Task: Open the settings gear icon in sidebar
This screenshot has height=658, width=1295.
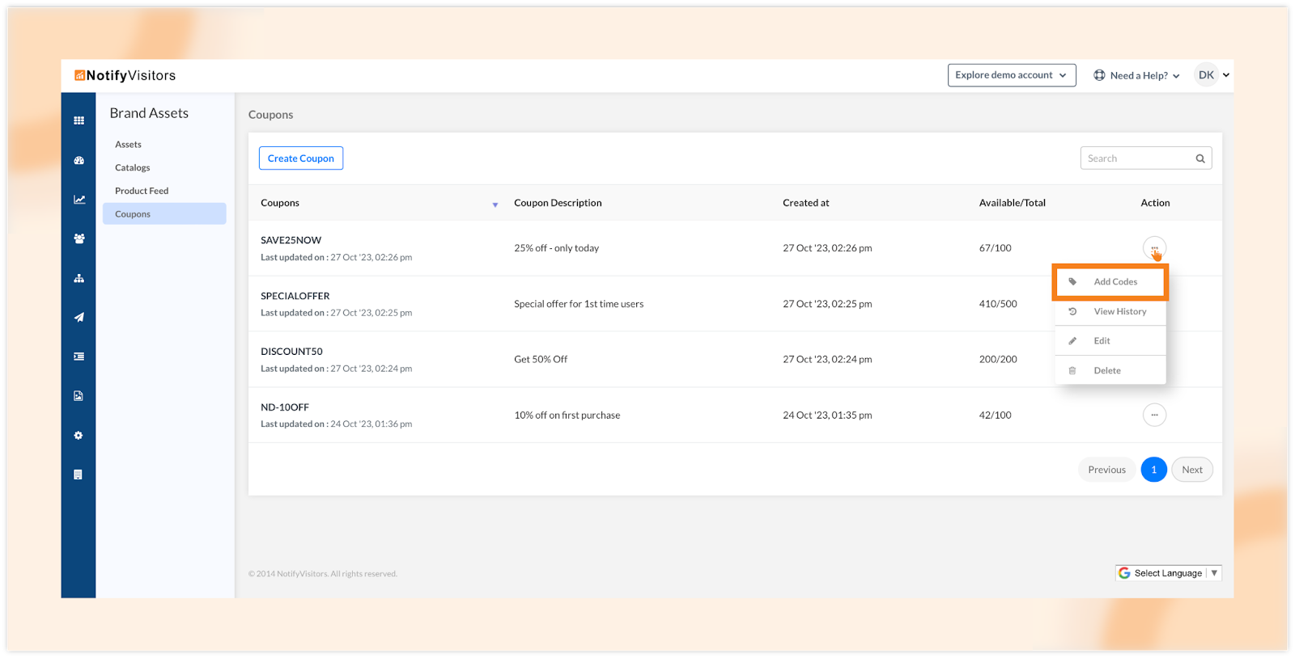Action: [x=79, y=435]
